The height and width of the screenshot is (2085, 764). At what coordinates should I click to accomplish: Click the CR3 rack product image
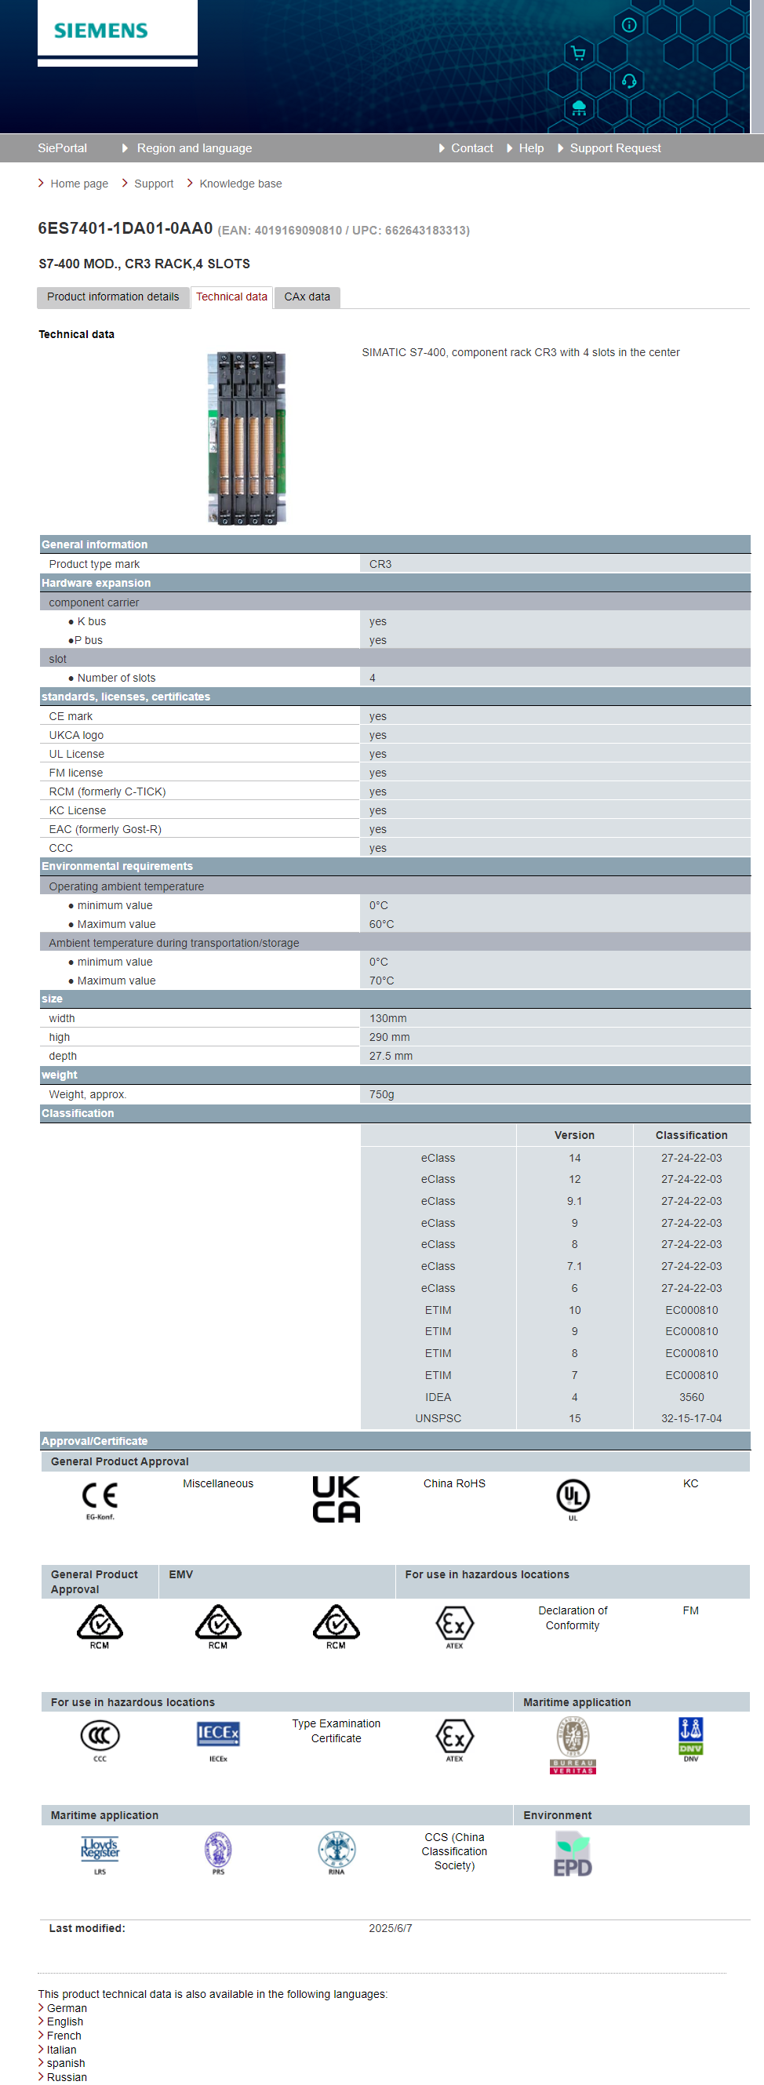(247, 438)
